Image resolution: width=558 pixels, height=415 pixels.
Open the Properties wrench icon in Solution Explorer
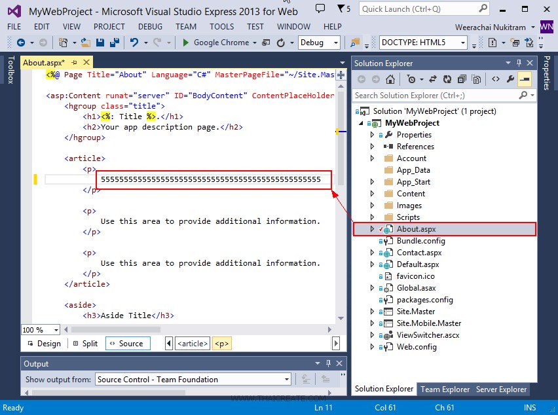[510, 79]
